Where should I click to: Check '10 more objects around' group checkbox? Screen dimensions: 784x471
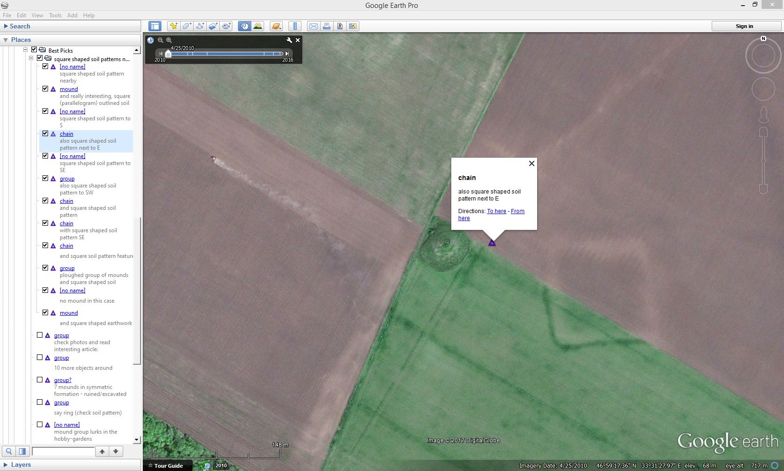(40, 357)
